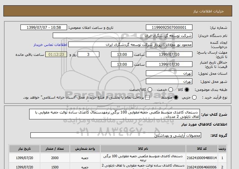Viewport: 239px width, 169px height.
Task: Click the row number 1 cell
Action: click(222, 158)
